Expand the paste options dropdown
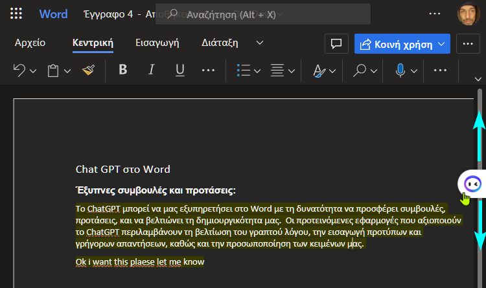Screen dimensions: 486x288 click(67, 71)
